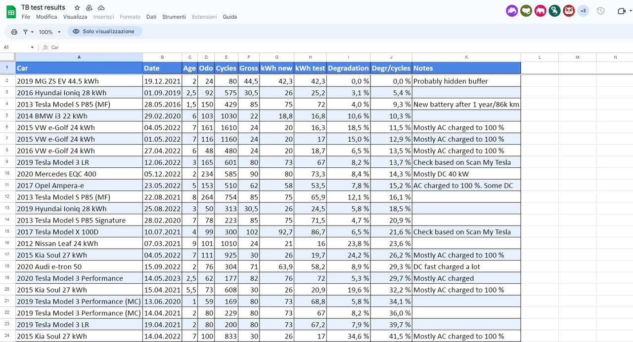The height and width of the screenshot is (342, 633).
Task: Open the Google Sheets home icon
Action: (x=11, y=12)
